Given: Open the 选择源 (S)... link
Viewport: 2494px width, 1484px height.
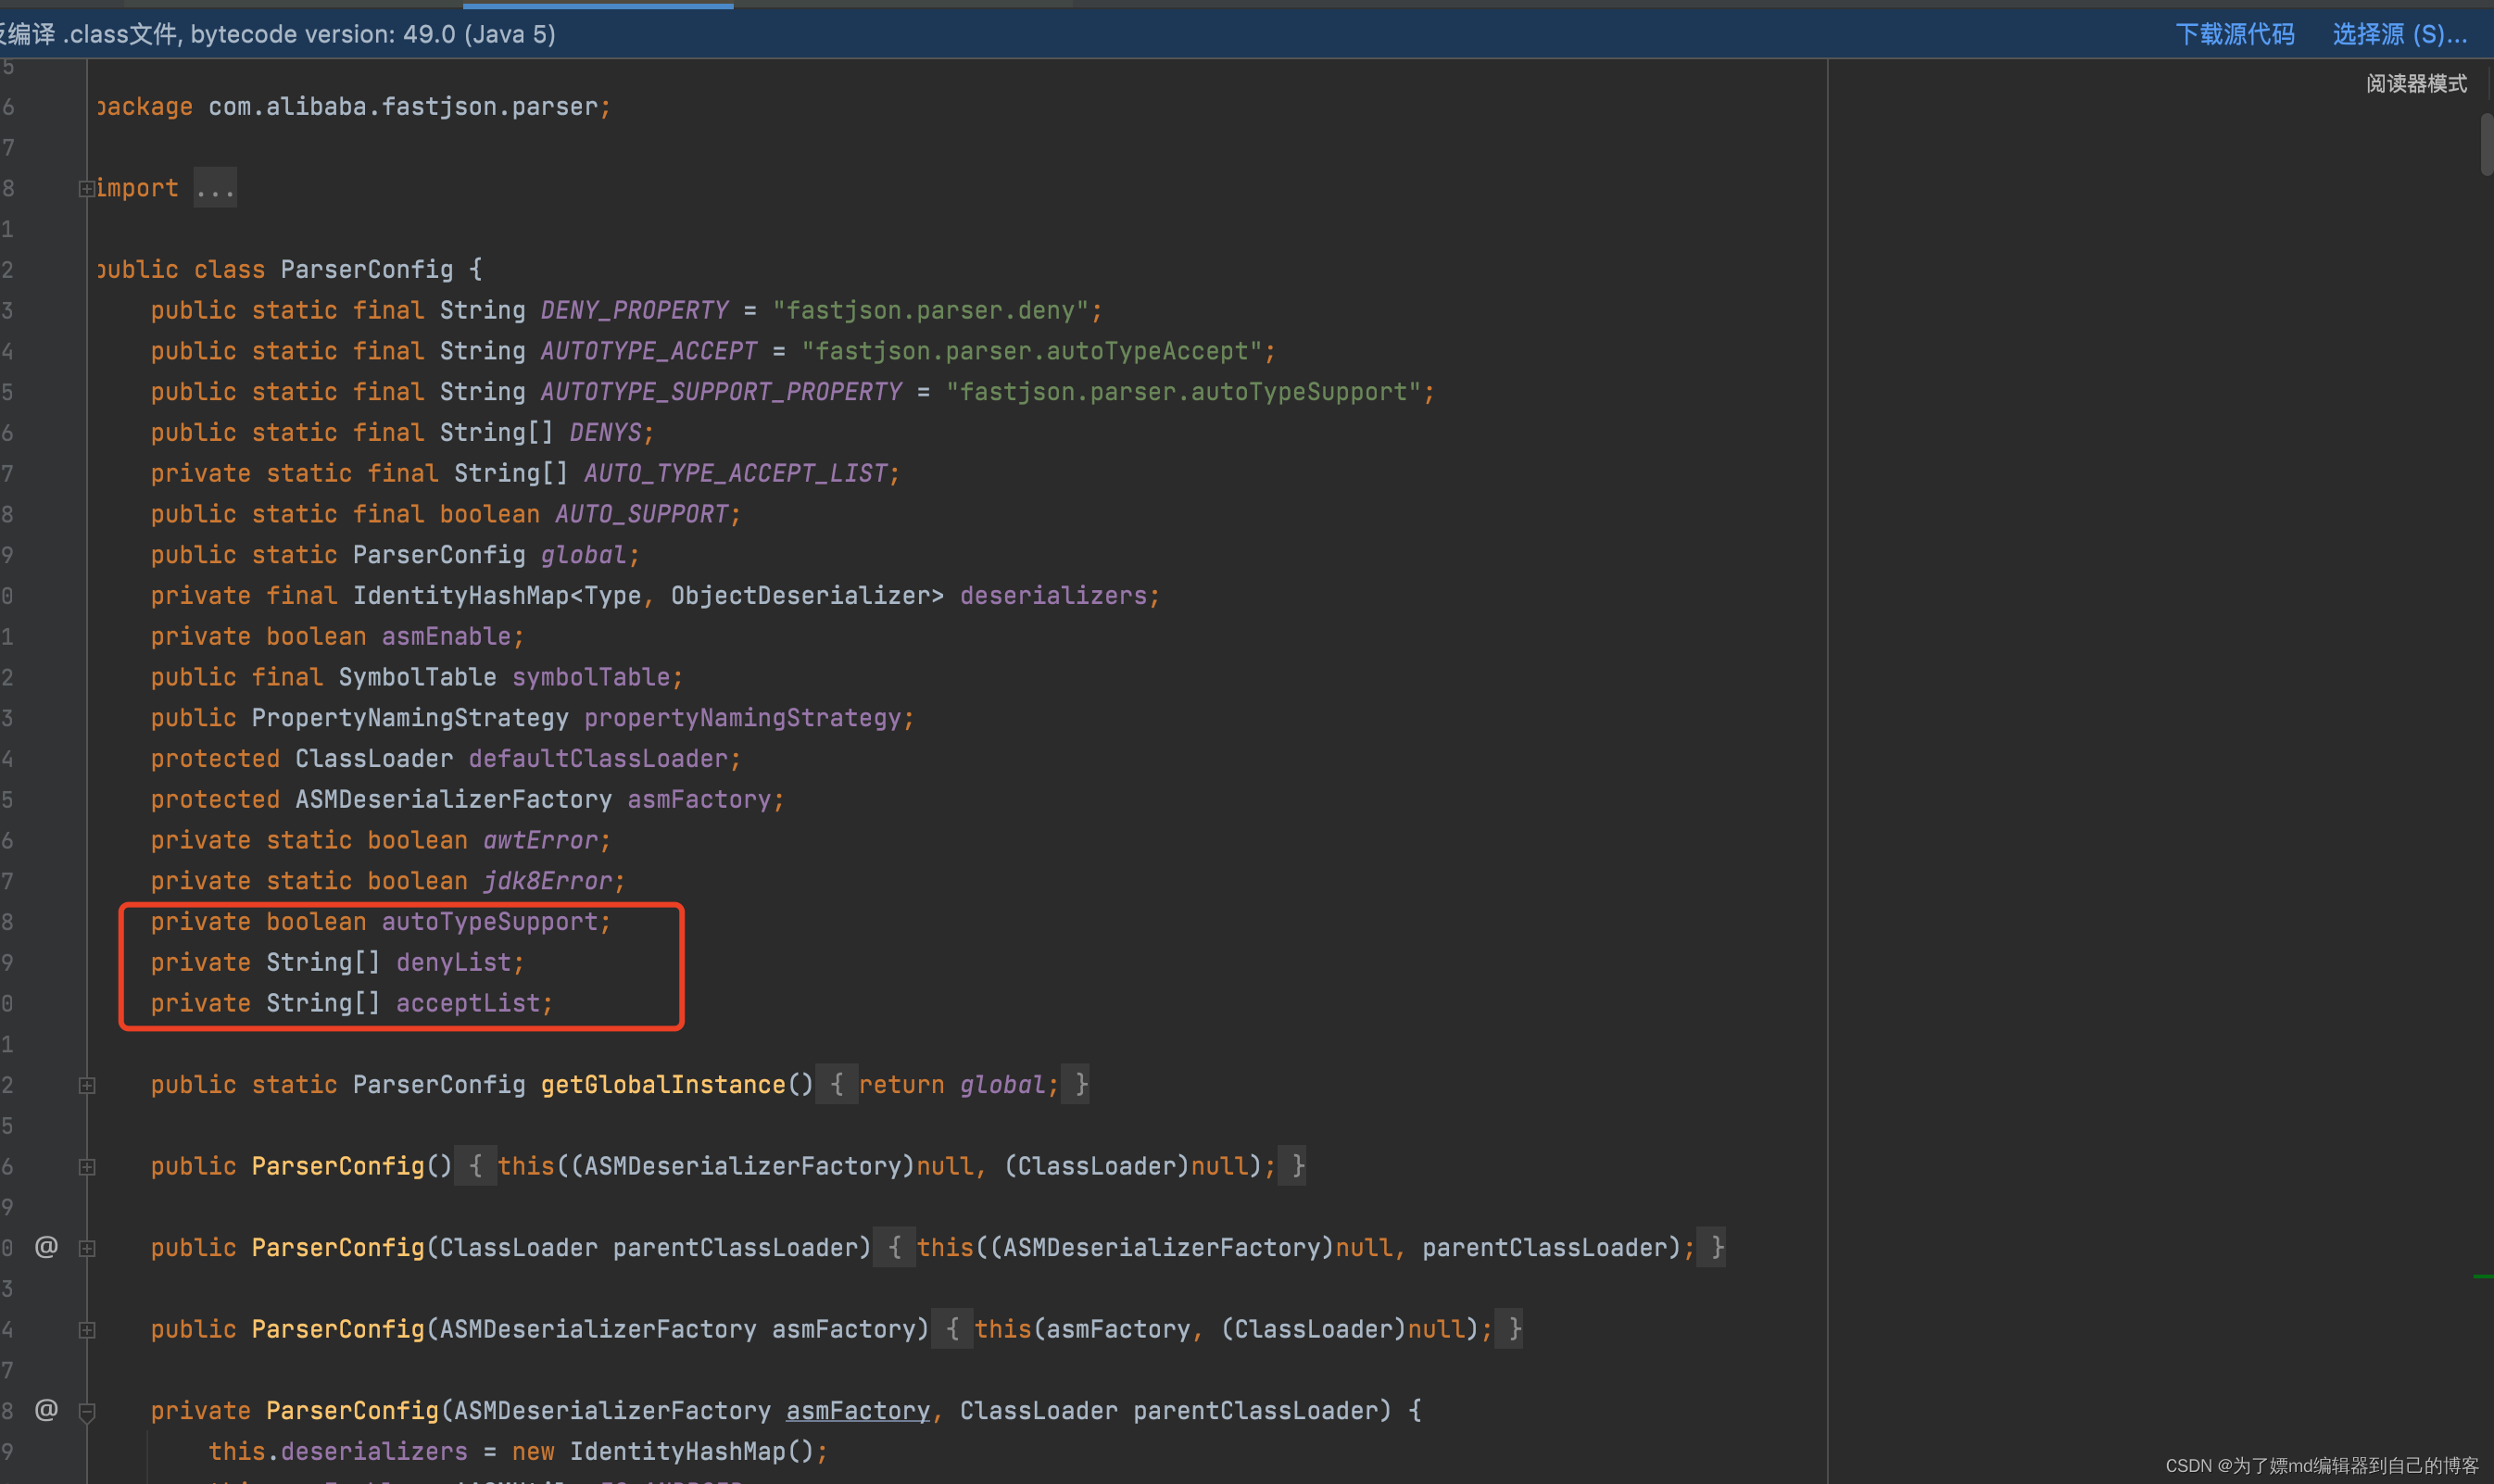Looking at the screenshot, I should tap(2399, 34).
